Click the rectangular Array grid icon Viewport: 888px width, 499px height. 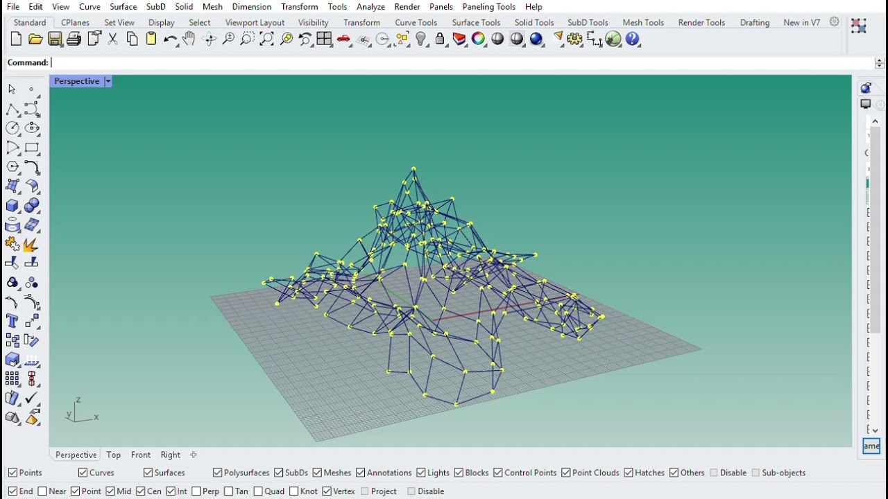click(x=12, y=379)
